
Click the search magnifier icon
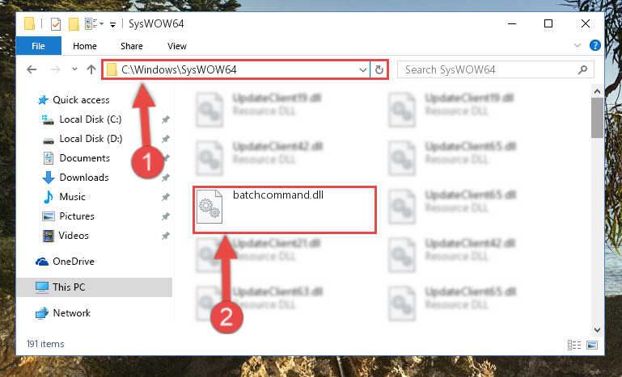(x=582, y=70)
